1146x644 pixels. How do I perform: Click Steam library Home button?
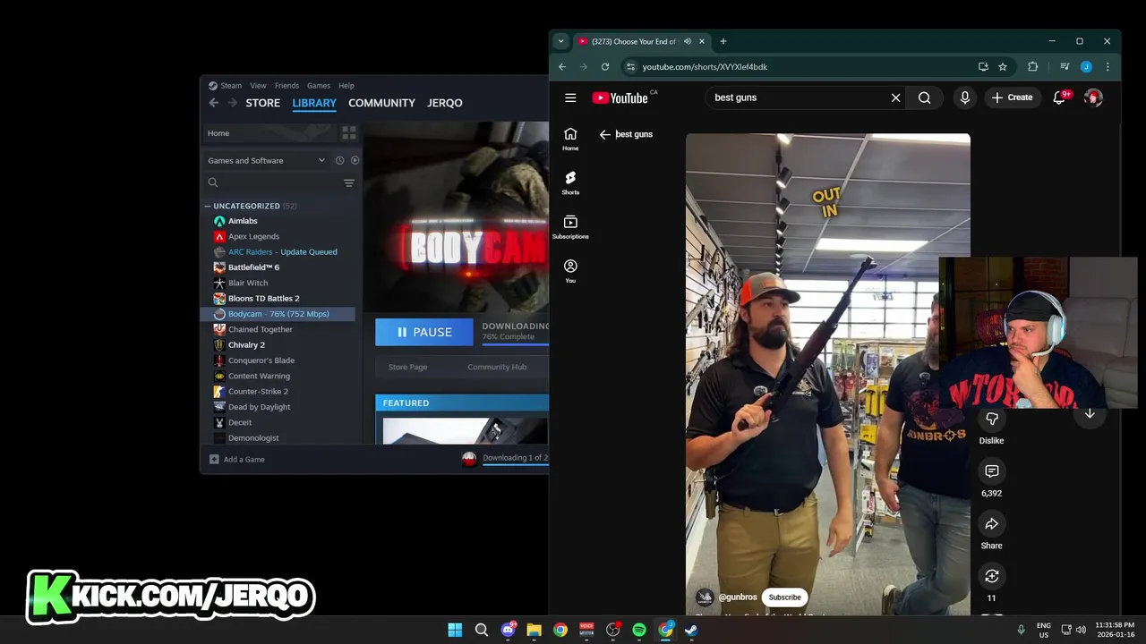click(x=269, y=133)
